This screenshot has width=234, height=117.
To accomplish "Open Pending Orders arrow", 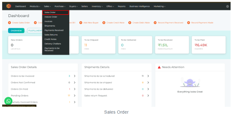I will (75, 96).
